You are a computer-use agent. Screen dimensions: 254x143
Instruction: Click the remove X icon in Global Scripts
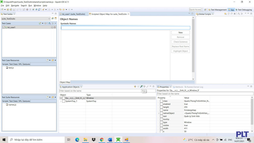(235, 14)
